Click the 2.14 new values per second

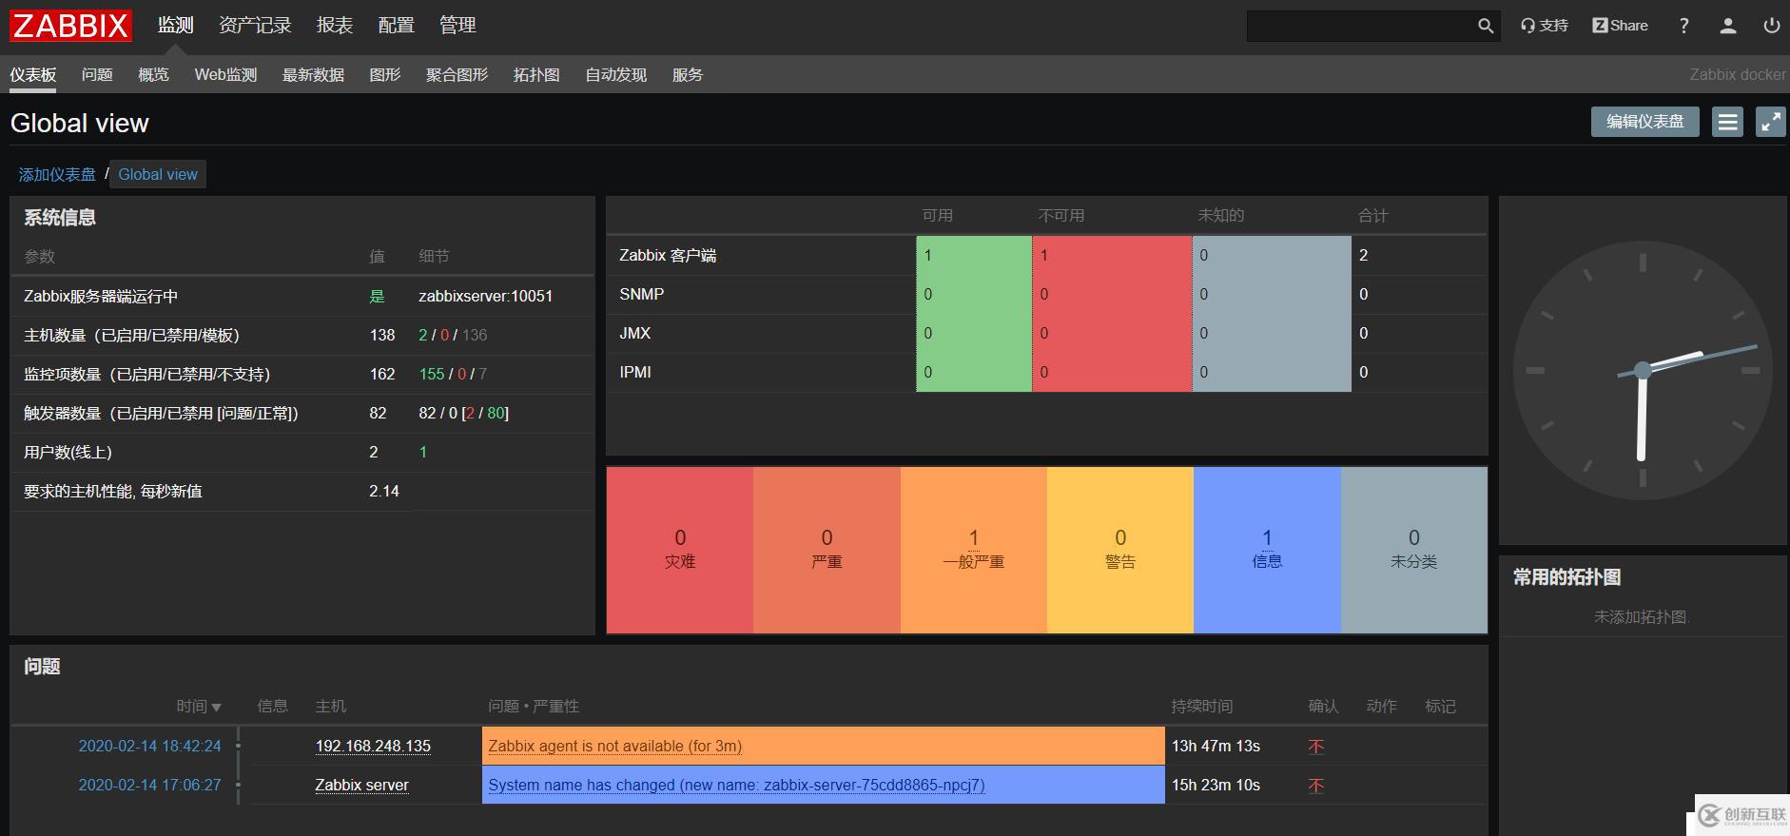(x=384, y=492)
